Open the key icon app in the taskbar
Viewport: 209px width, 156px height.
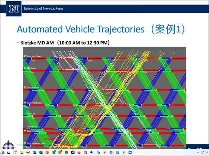tap(73, 152)
